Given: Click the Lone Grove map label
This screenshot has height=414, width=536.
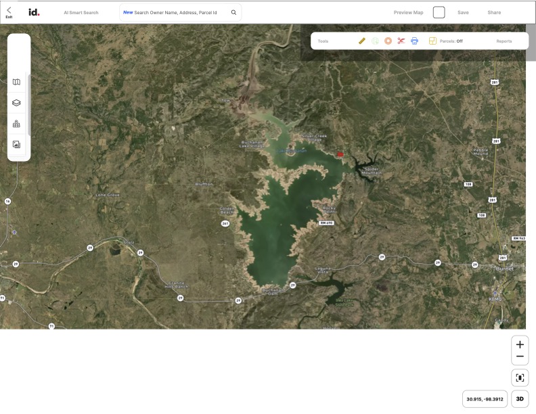Looking at the screenshot, I should click(x=108, y=195).
